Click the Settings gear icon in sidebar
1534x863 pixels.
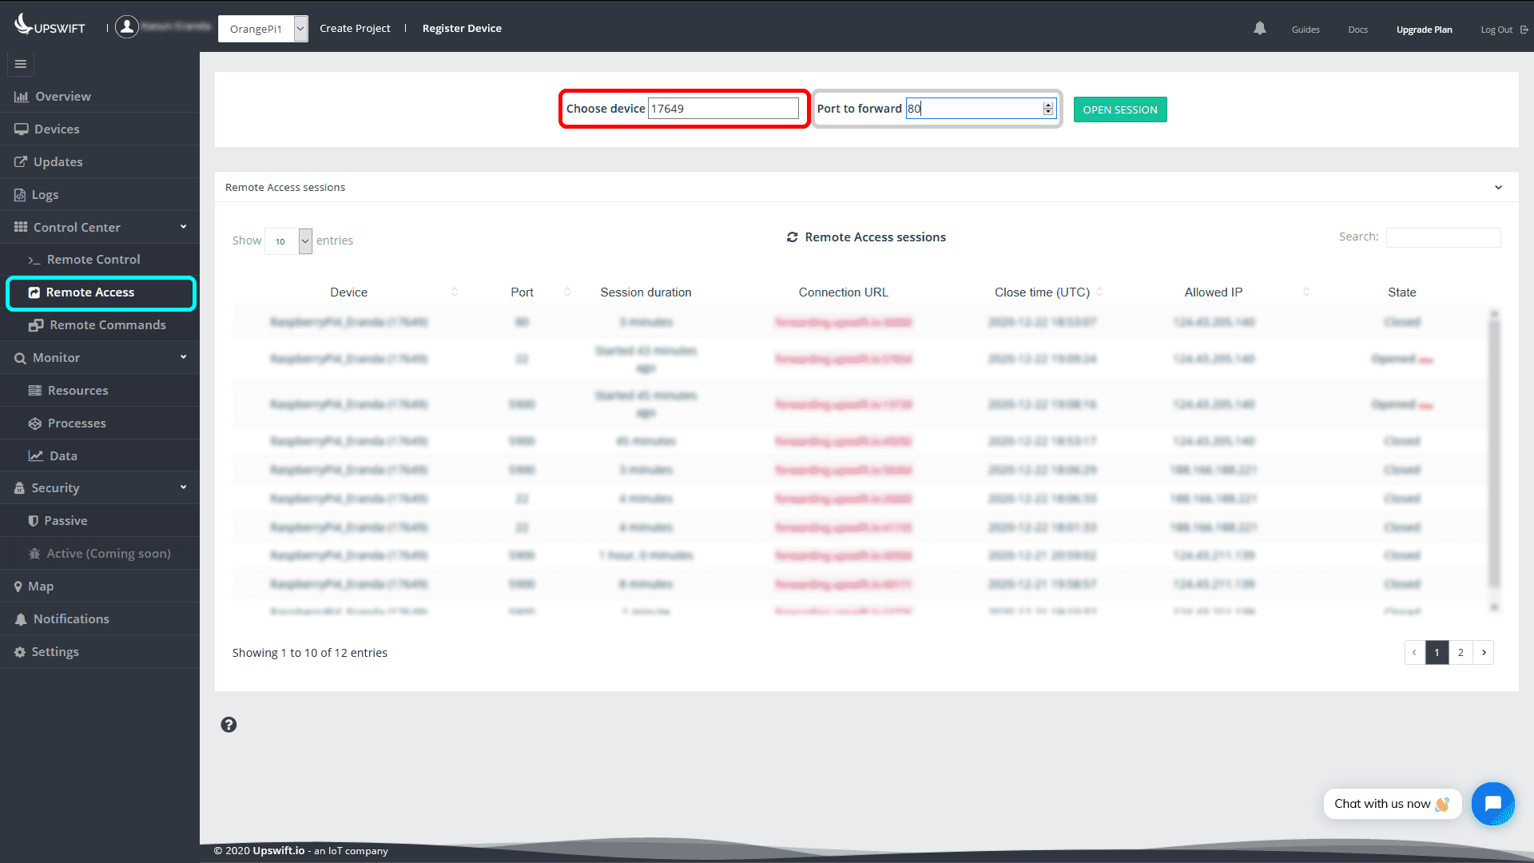tap(20, 652)
